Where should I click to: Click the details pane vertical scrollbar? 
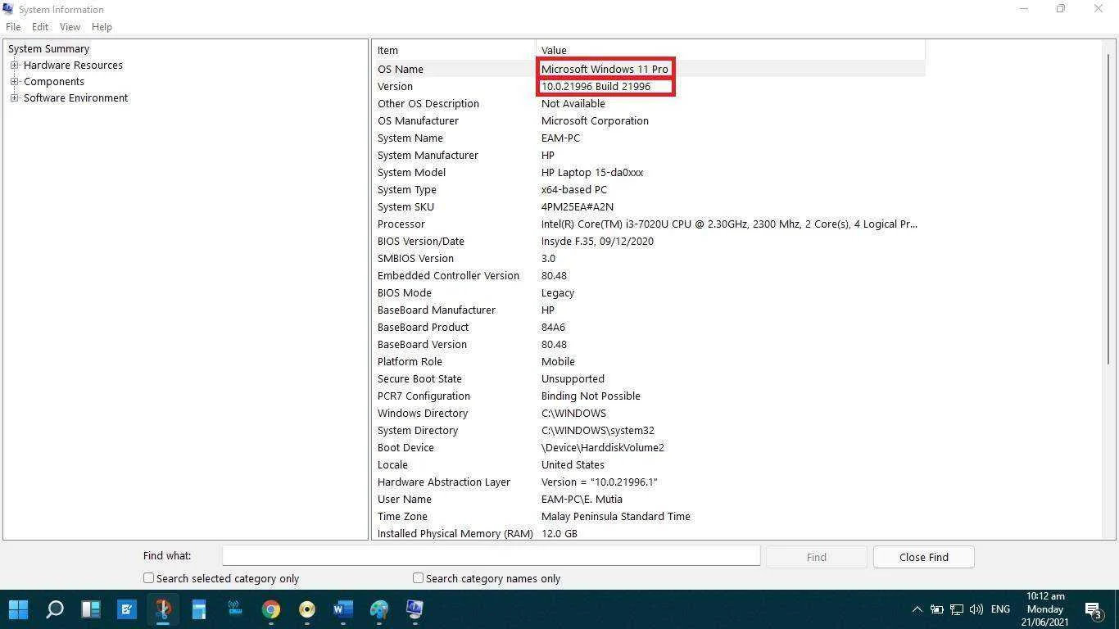click(1110, 209)
